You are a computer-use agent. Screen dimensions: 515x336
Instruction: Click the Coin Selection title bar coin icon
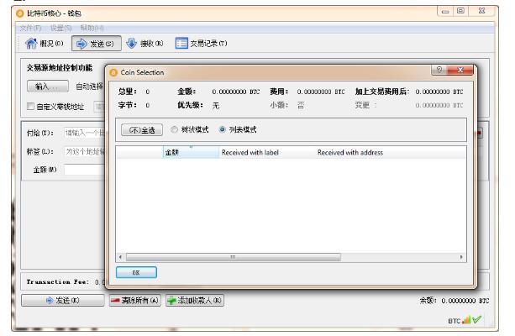[x=113, y=72]
